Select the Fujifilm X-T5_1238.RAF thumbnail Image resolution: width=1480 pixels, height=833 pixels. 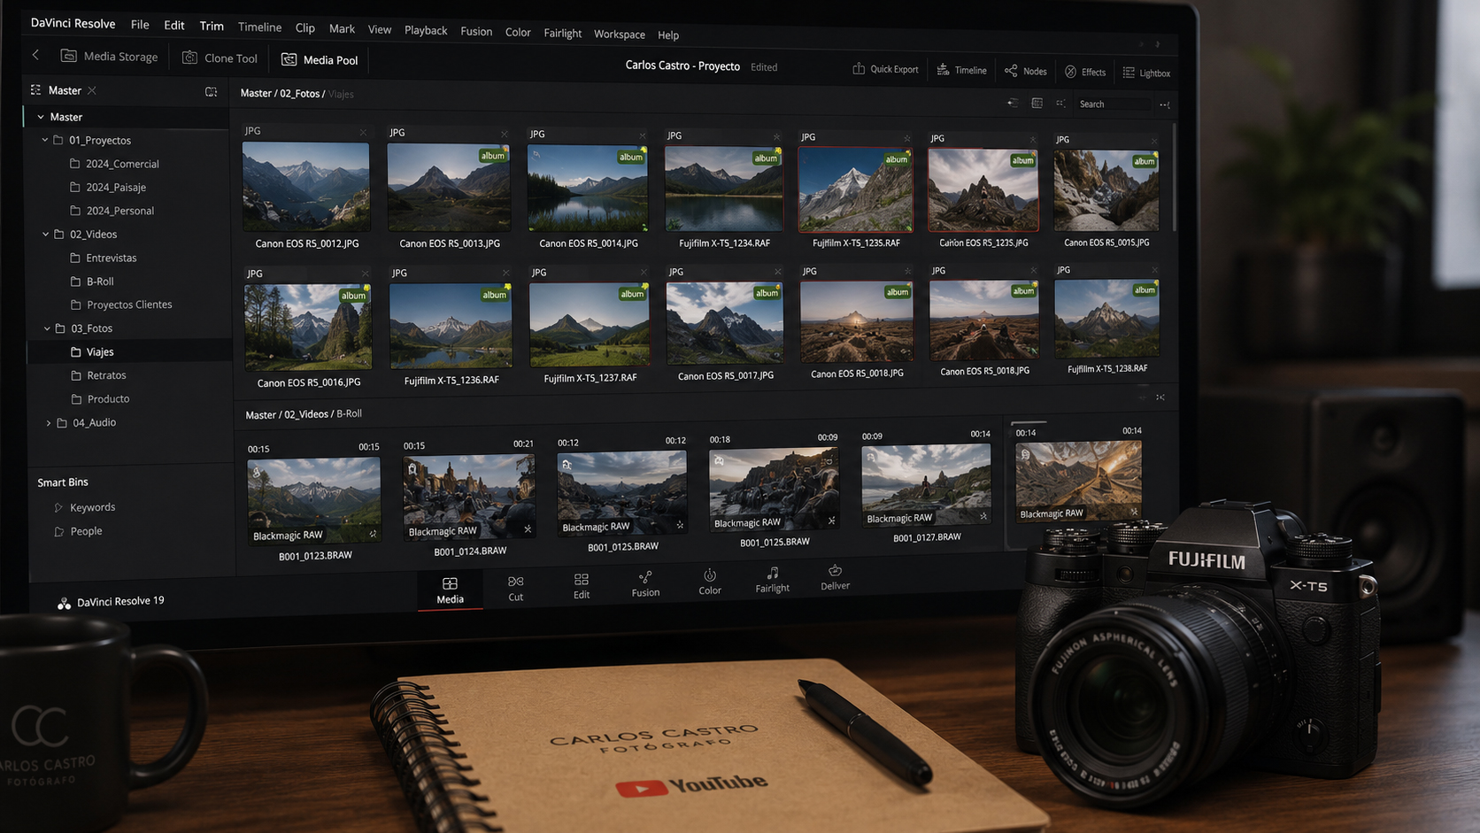pos(1107,318)
